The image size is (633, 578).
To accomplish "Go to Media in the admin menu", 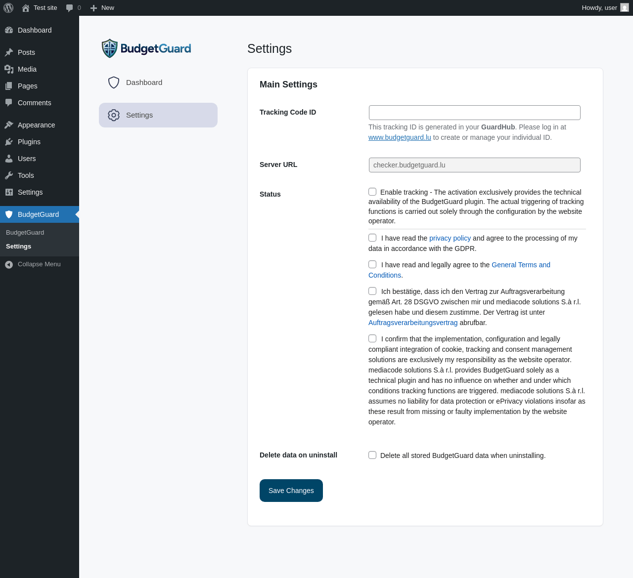I will coord(40,69).
